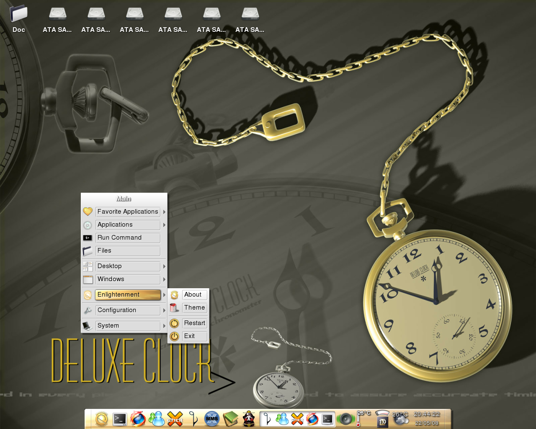Image resolution: width=536 pixels, height=429 pixels.
Task: Launch Firefox from the shelf launcher bar
Action: point(138,419)
